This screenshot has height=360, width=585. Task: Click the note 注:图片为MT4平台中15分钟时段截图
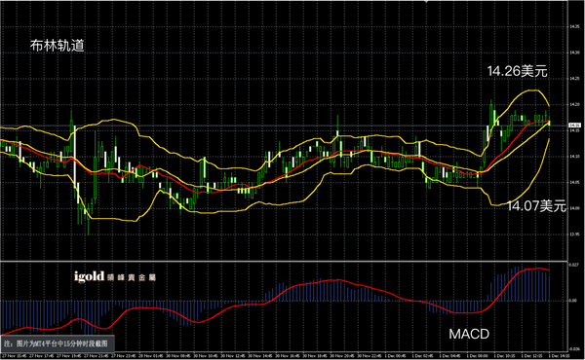click(x=57, y=343)
